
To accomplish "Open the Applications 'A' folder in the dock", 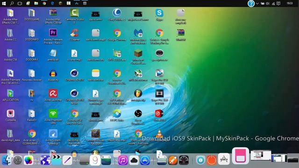I will pyautogui.click(x=224, y=159).
